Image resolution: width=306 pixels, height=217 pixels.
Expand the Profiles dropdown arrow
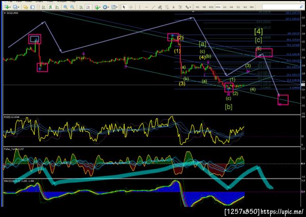click(x=18, y=7)
